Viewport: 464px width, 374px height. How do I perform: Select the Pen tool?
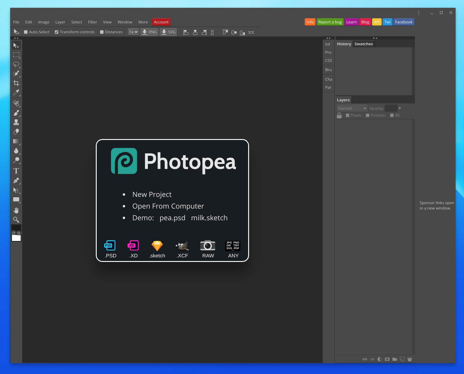(x=16, y=181)
